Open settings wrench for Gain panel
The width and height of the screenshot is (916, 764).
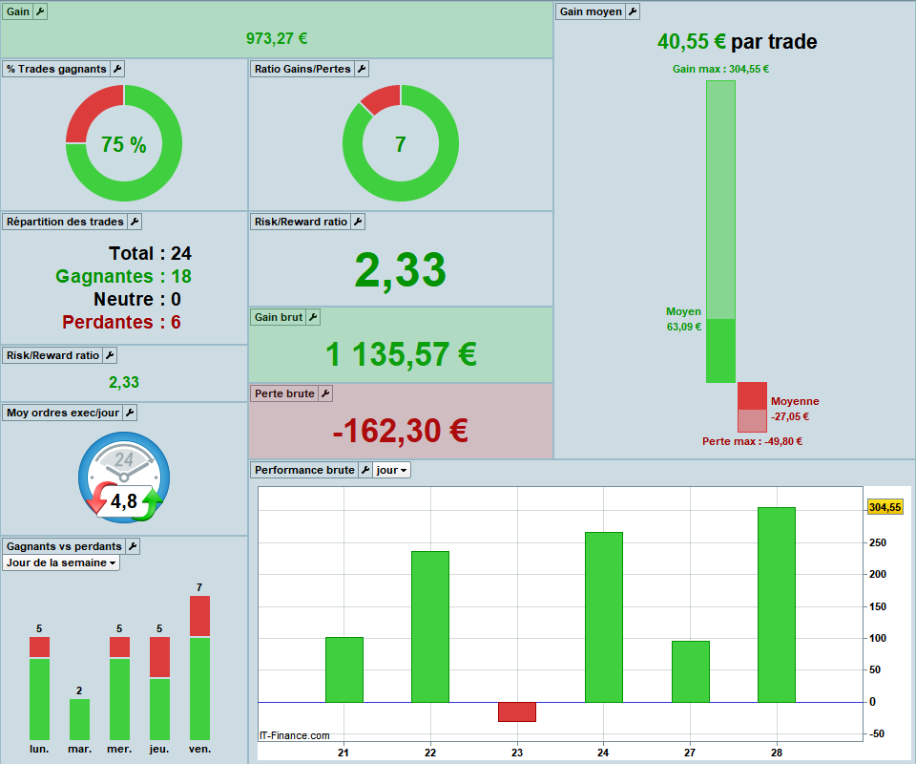pos(40,11)
